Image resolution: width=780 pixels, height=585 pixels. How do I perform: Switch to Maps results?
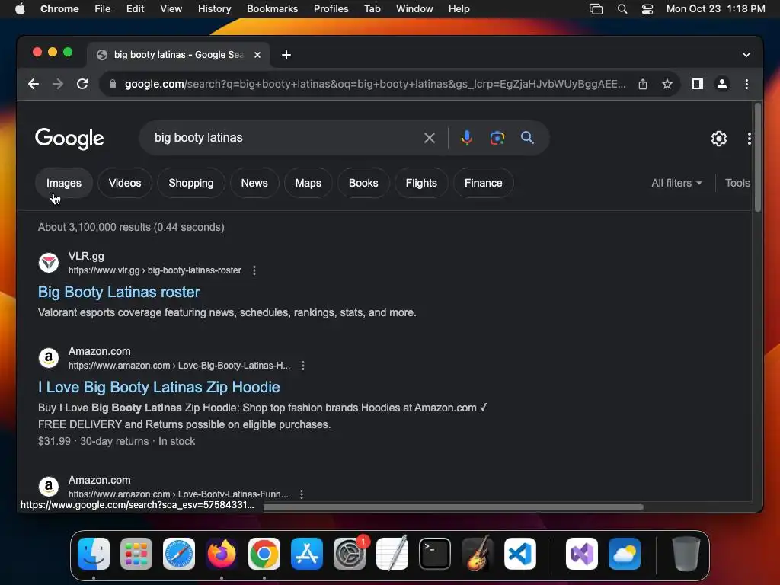coord(308,183)
